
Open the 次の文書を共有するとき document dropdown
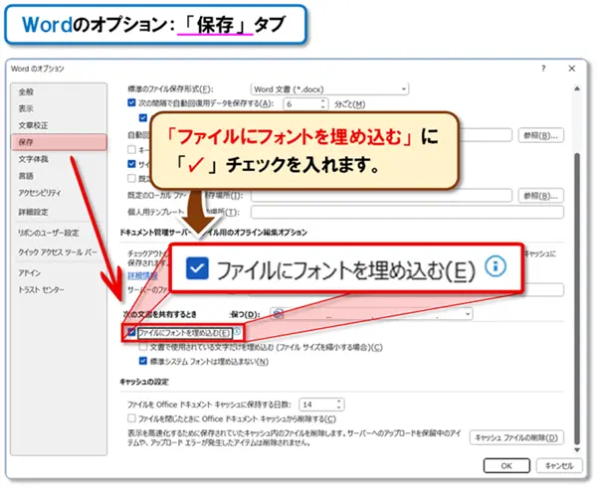pos(371,314)
